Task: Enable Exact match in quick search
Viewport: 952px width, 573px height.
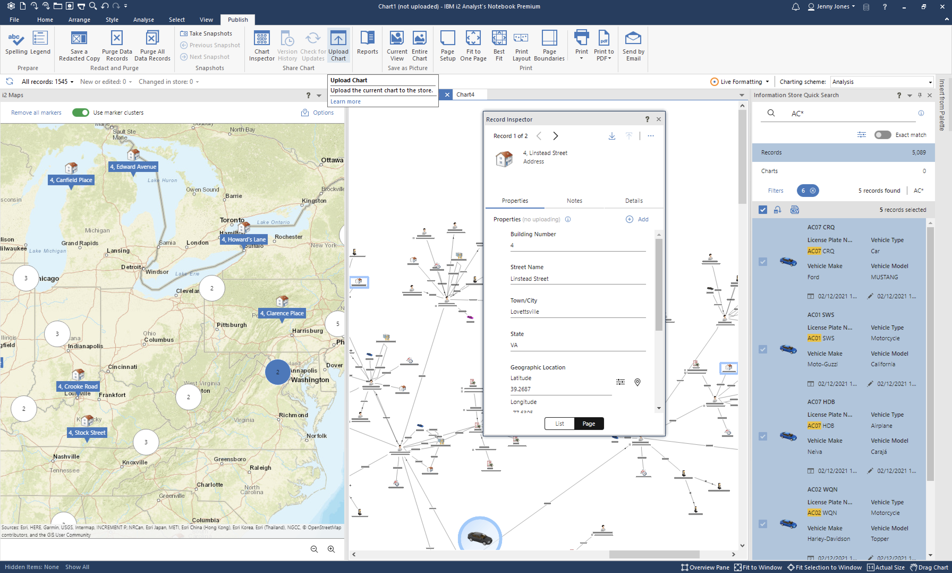Action: coord(882,134)
